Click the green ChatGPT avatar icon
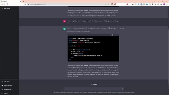Viewport: 169px width, 95px height. tap(64, 29)
